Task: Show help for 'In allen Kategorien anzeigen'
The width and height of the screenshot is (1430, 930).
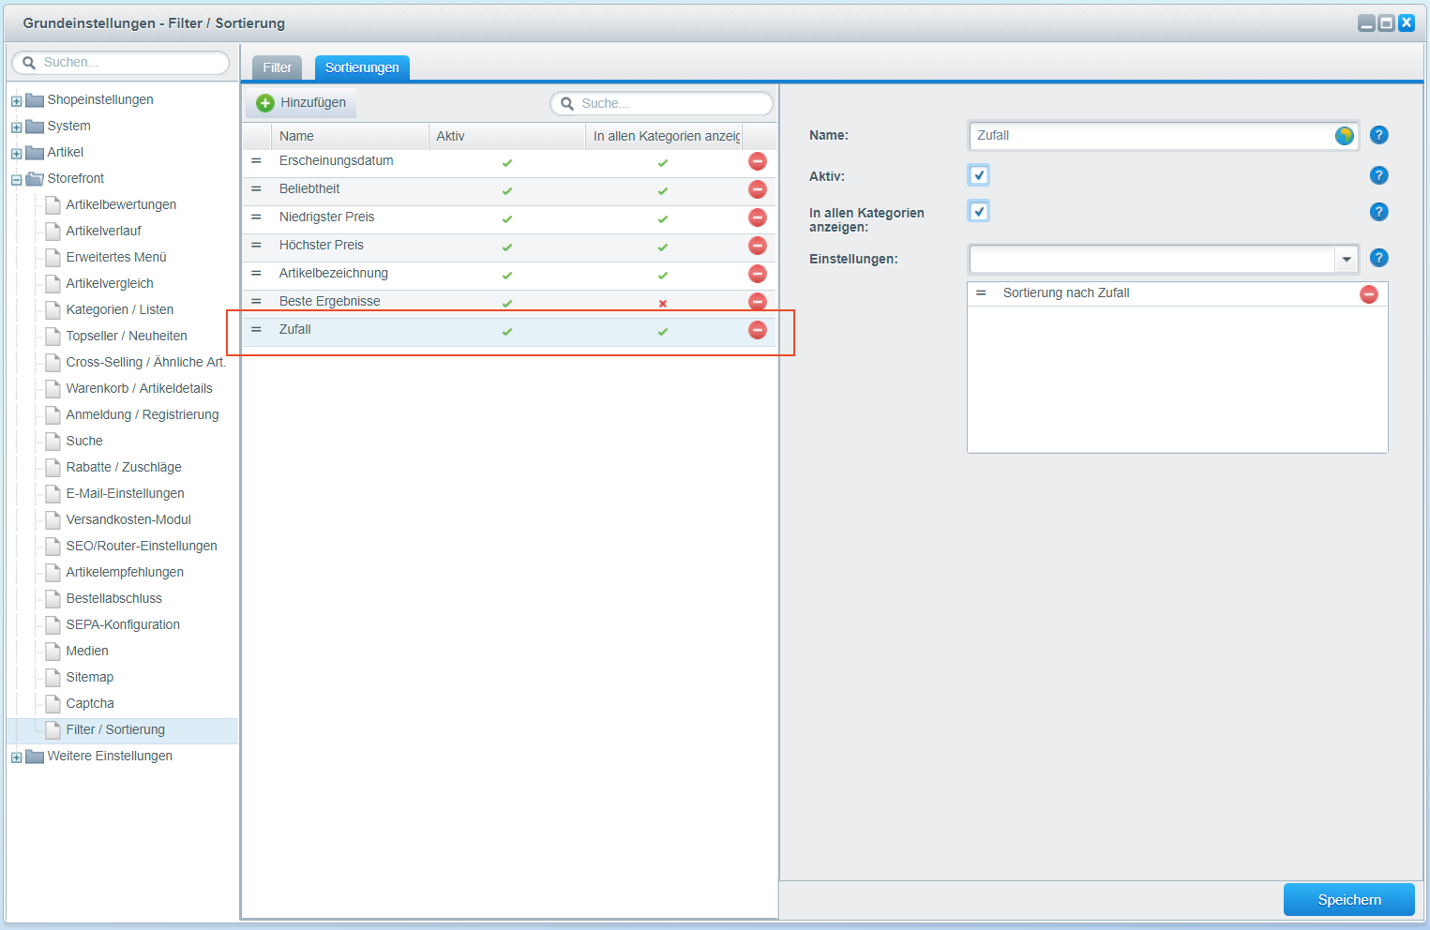Action: pos(1378,212)
